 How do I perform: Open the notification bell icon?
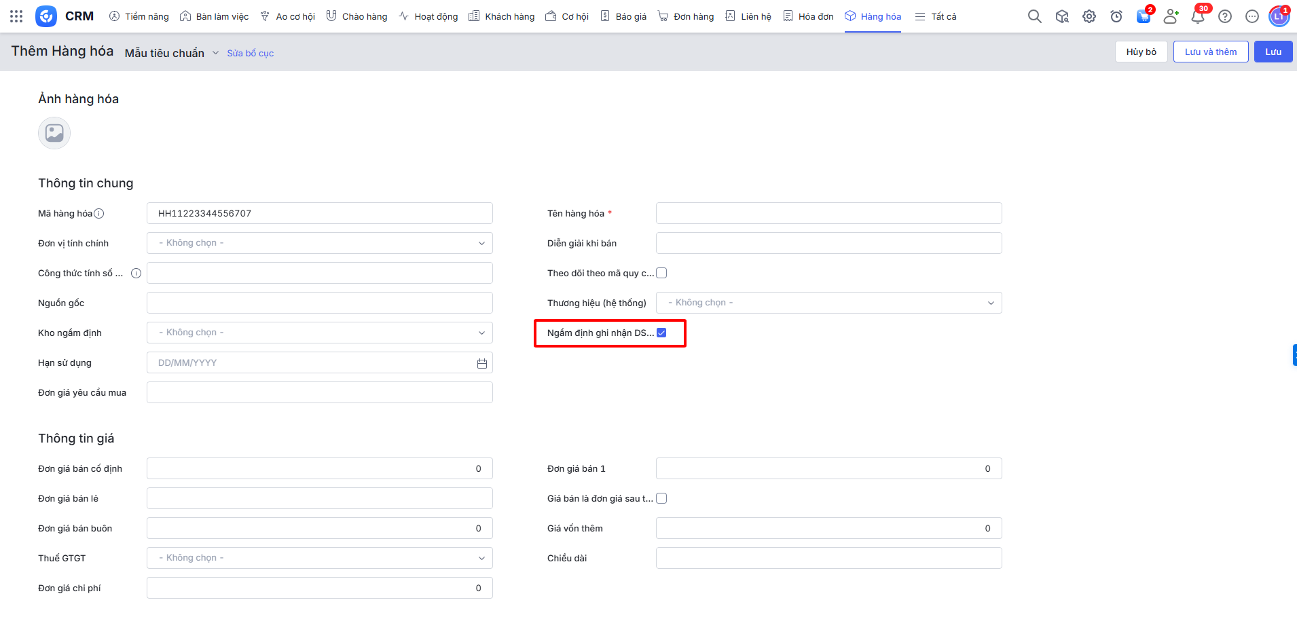[1197, 16]
